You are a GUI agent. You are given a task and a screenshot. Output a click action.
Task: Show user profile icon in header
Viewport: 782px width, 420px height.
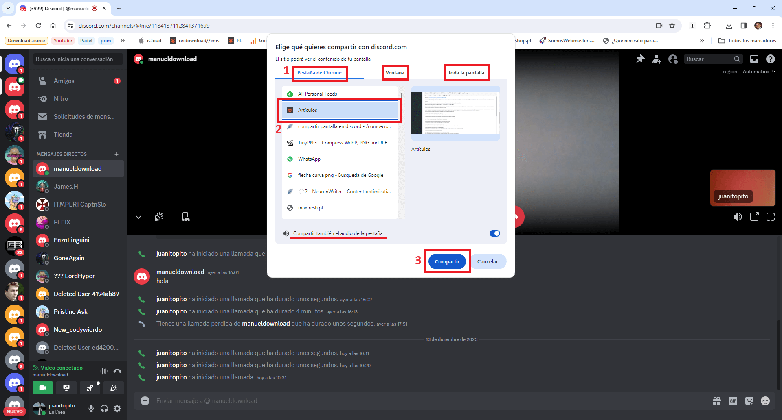[x=673, y=59]
